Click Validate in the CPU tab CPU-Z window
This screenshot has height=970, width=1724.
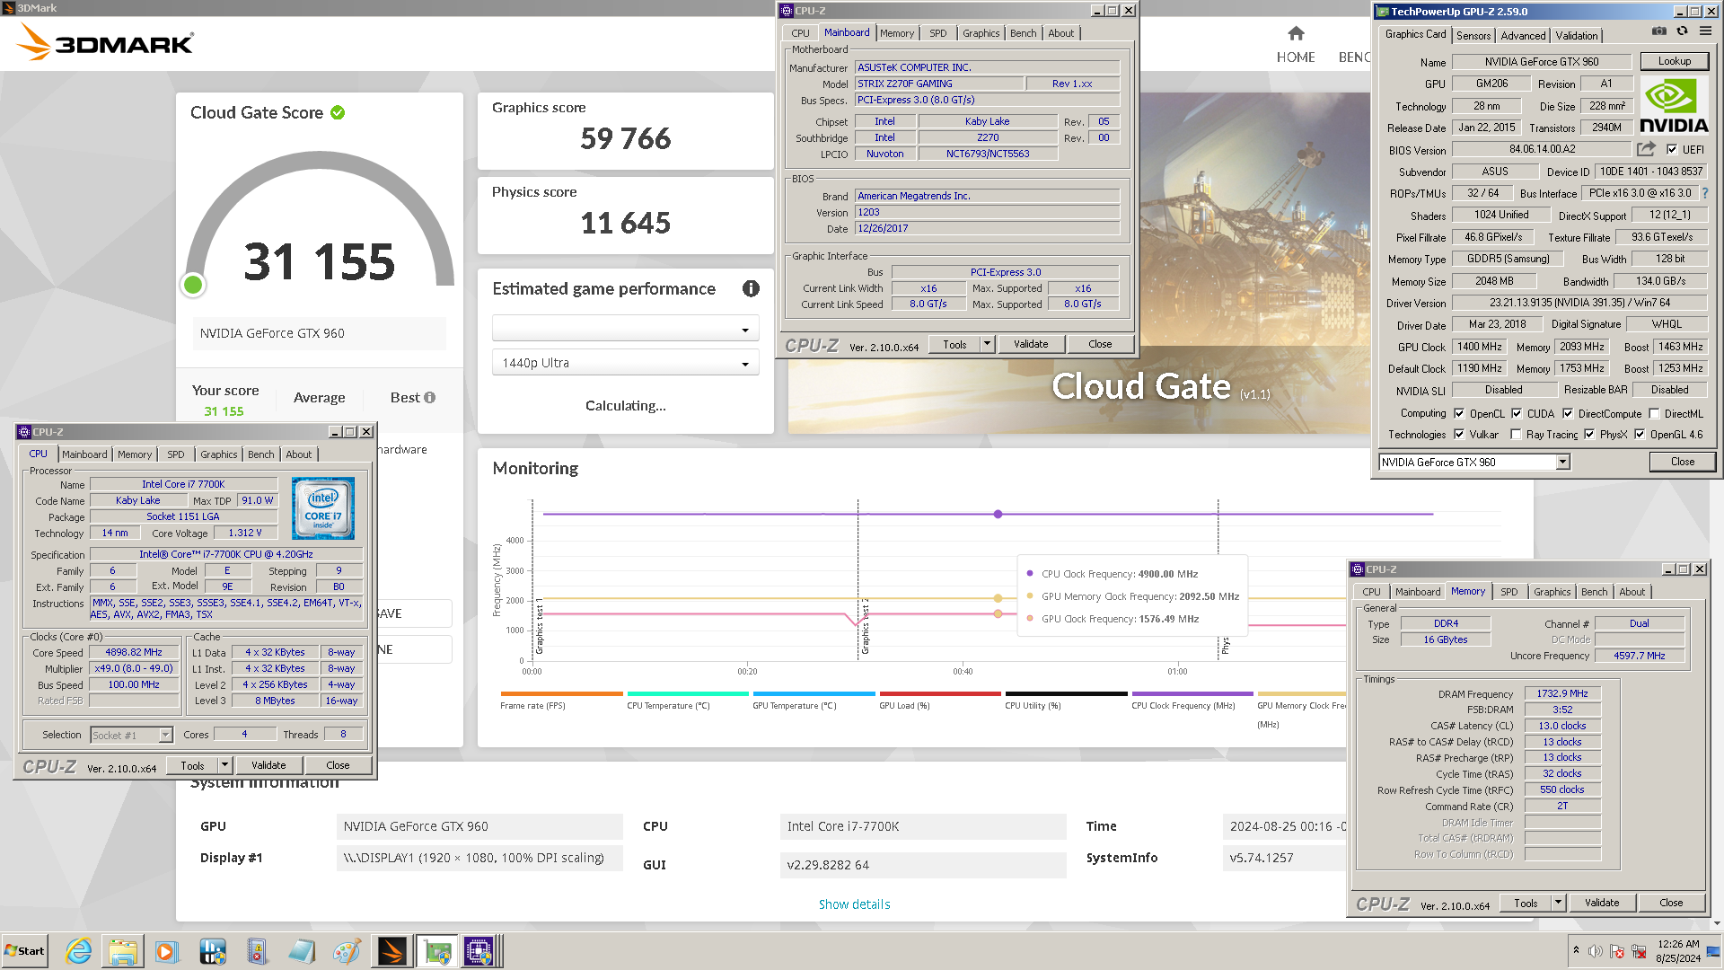point(268,765)
